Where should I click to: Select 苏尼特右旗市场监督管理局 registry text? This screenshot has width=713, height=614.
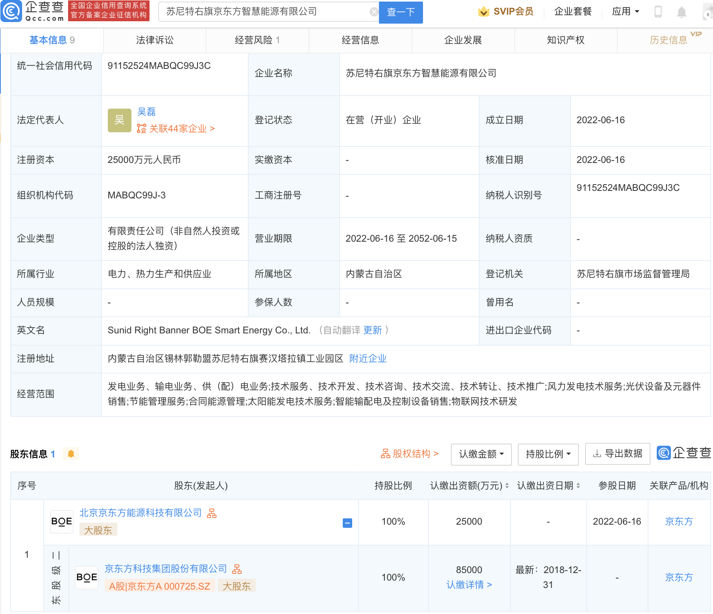[x=633, y=274]
